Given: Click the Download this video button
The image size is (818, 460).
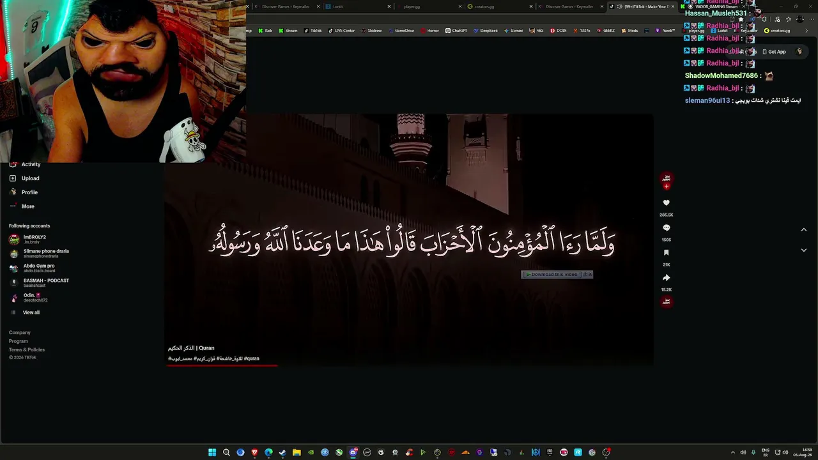Looking at the screenshot, I should (x=552, y=275).
